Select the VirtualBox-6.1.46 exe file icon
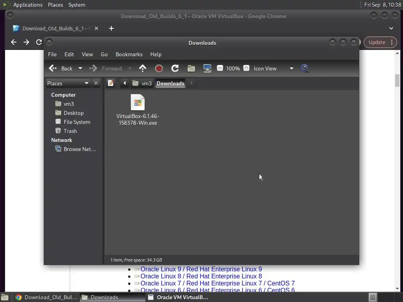This screenshot has height=302, width=403. pos(138,102)
